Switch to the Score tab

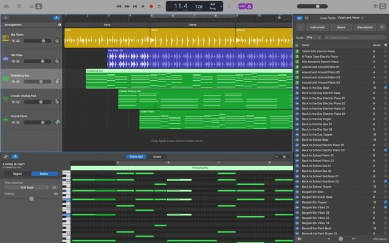pyautogui.click(x=157, y=156)
